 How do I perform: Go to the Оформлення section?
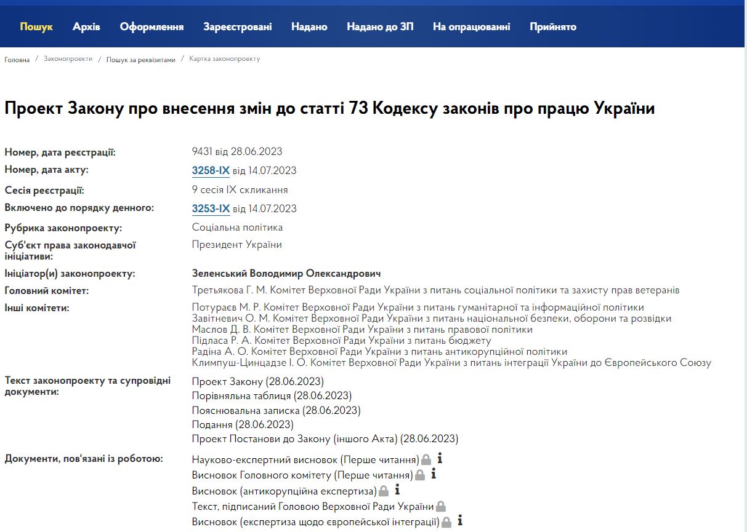[x=151, y=27]
